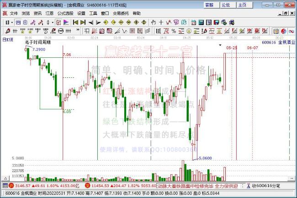Pick the fan lines drawing tool
This screenshot has height=198, width=297.
(94, 31)
